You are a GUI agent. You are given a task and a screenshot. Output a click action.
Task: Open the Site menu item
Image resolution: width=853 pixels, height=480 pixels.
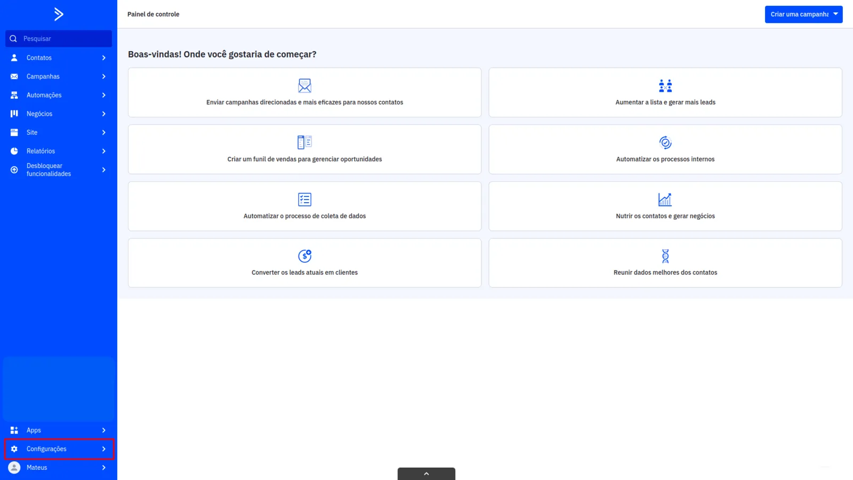tap(59, 132)
